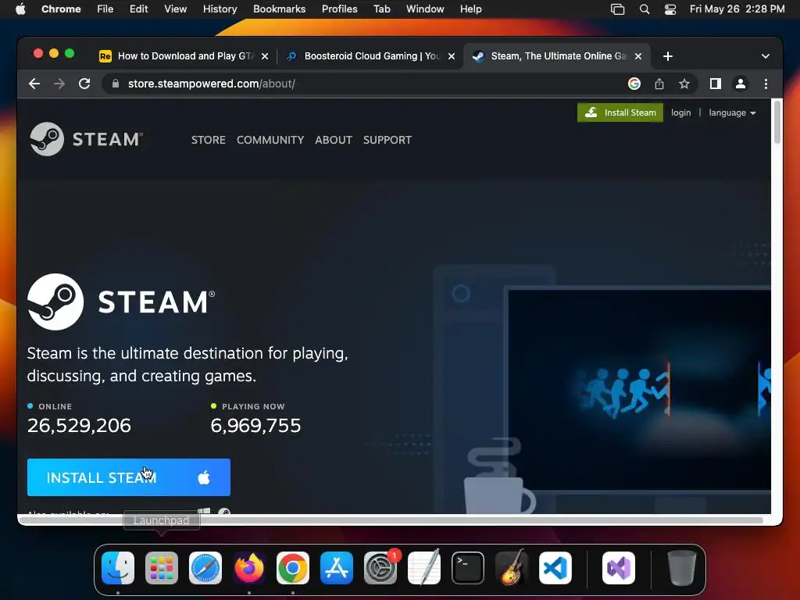Close the Steam tab
This screenshot has width=800, height=600.
click(638, 56)
